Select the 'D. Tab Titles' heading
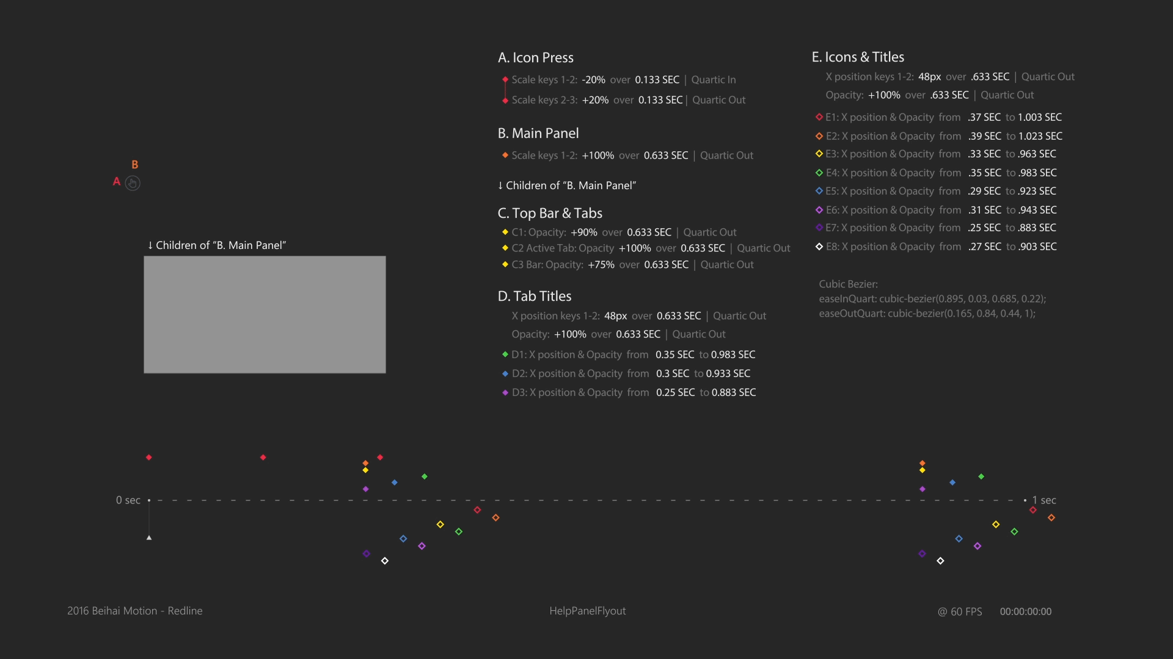Image resolution: width=1173 pixels, height=659 pixels. [535, 296]
